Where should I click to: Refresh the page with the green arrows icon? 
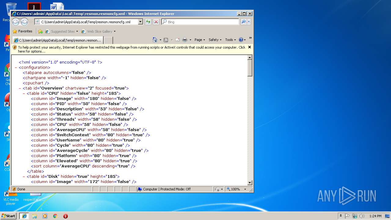(x=148, y=22)
